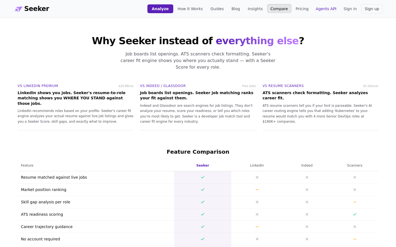Click the Sign in link
This screenshot has width=396, height=247.
point(350,9)
